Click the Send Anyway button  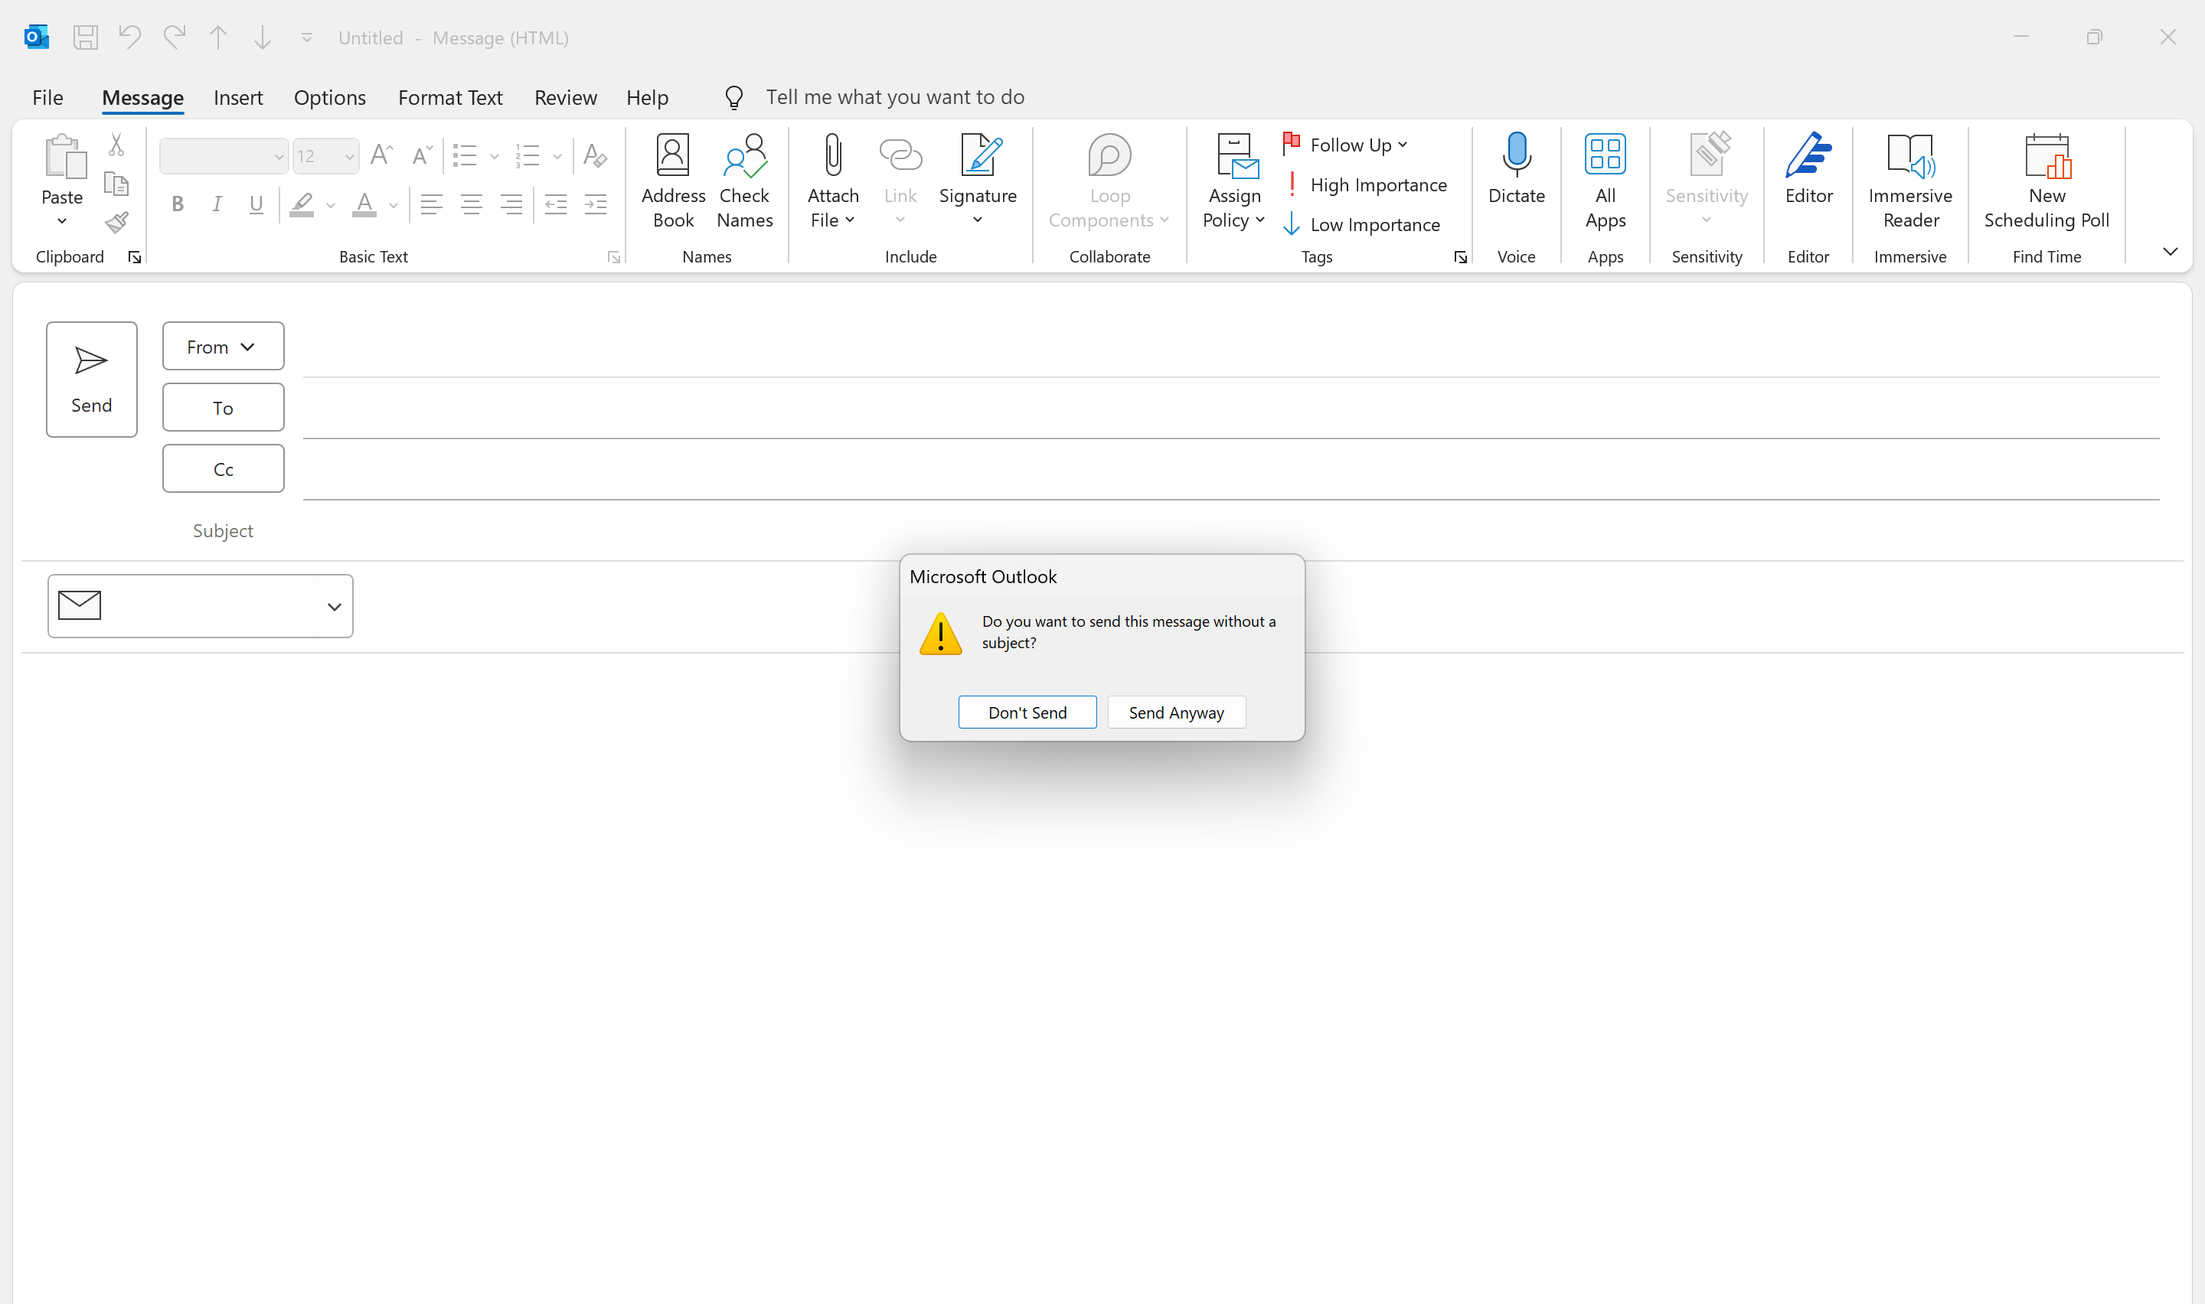tap(1177, 712)
